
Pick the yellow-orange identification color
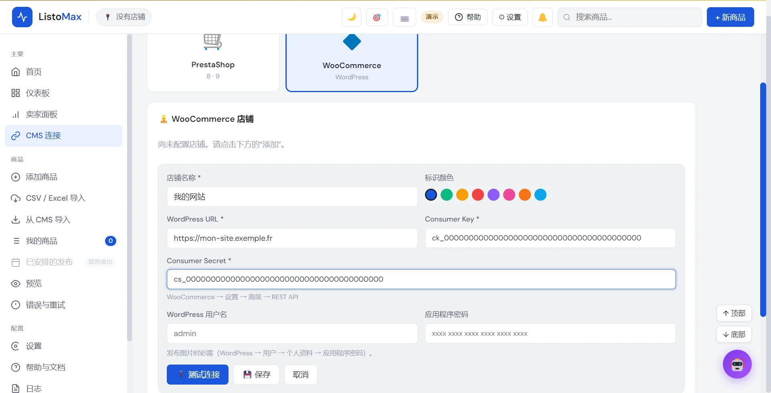(x=462, y=195)
